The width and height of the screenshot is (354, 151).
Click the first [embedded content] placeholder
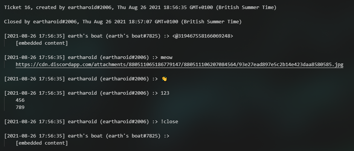(x=42, y=43)
